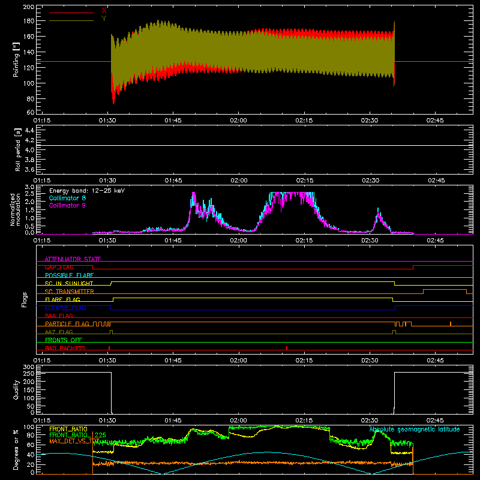Click the 02:30 label under Flags plot
Viewport: 480px width, 480px height.
[x=370, y=361]
